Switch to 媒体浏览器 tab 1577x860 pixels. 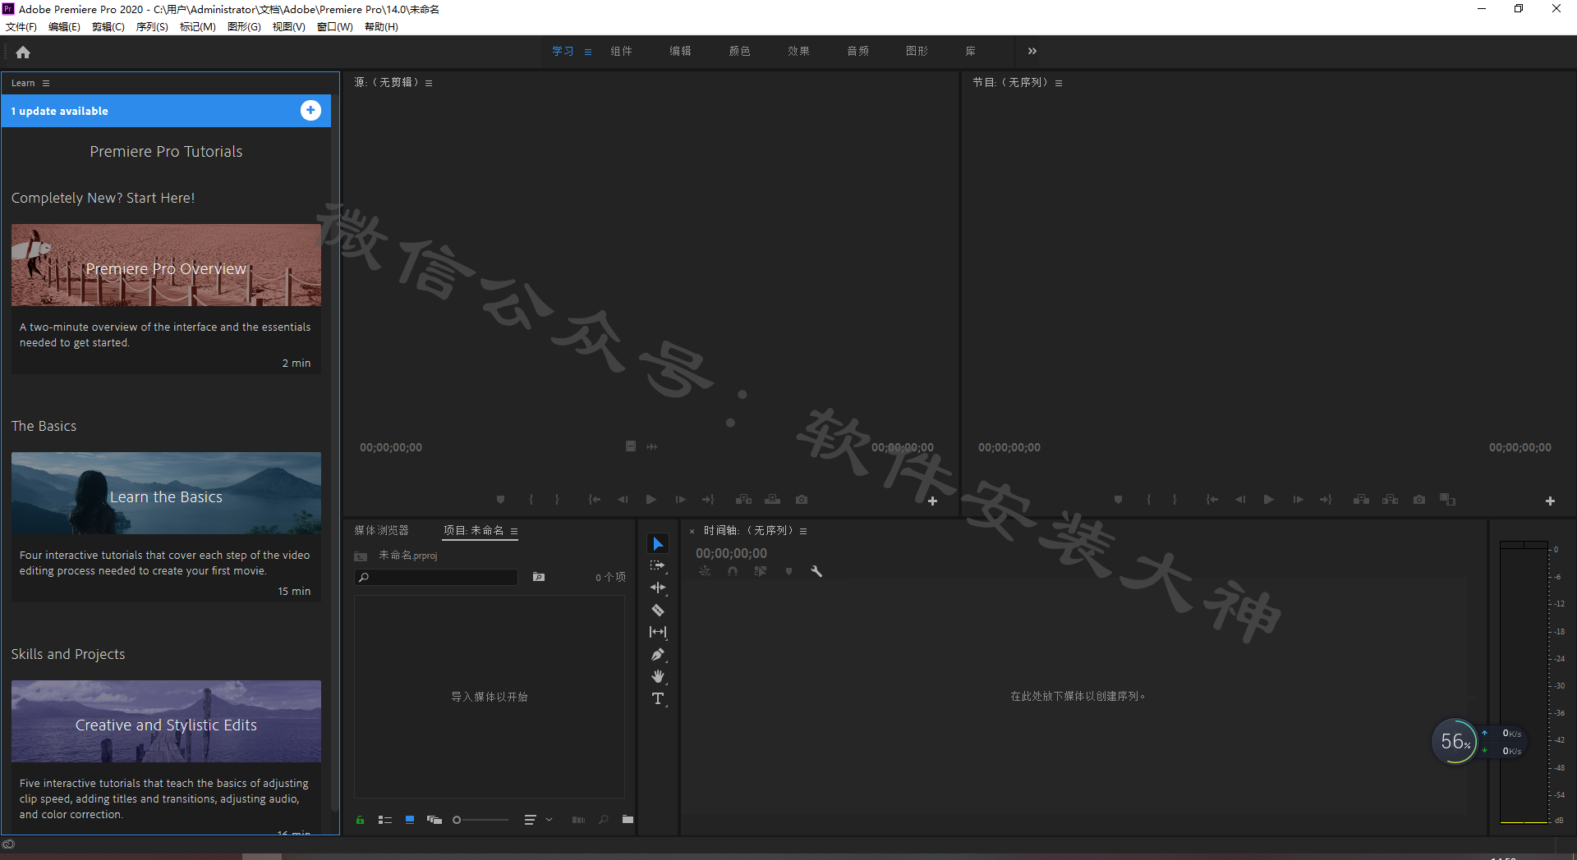381,531
